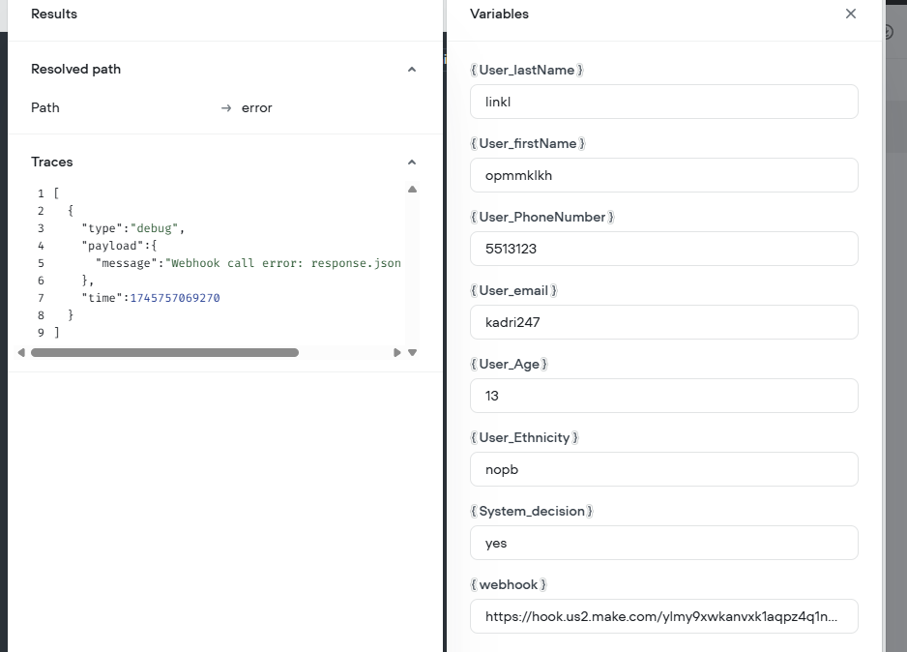
Task: Click the "debug" type value in traces
Action: click(155, 228)
